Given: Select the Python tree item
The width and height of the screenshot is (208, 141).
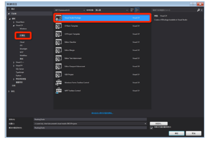Looking at the screenshot, I should pyautogui.click(x=19, y=75).
